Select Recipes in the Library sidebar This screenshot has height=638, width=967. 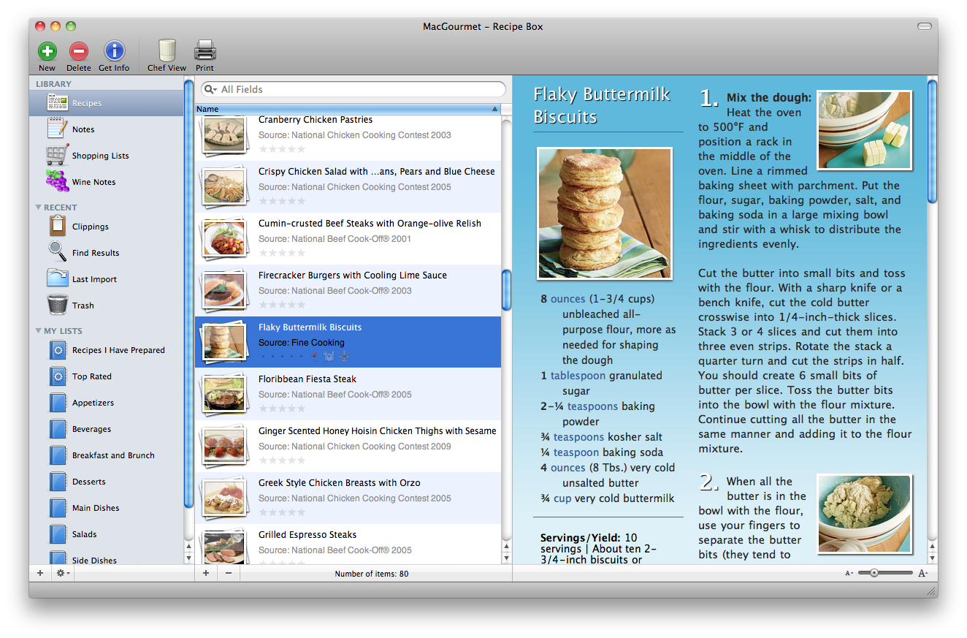[x=107, y=103]
